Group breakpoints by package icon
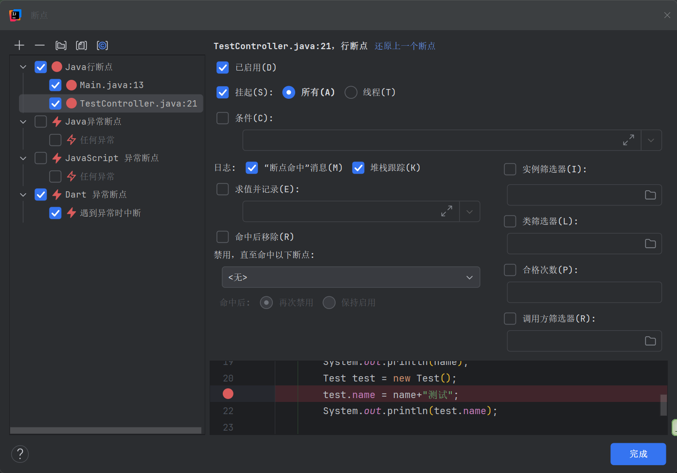Screen dimensions: 677x473 (61, 45)
